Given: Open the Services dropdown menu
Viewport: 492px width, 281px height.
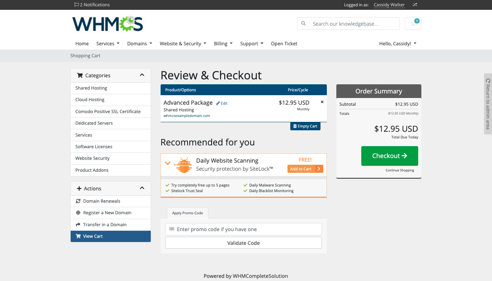Looking at the screenshot, I should pyautogui.click(x=108, y=44).
